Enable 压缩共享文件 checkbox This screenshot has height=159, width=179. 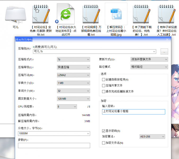click(x=103, y=86)
